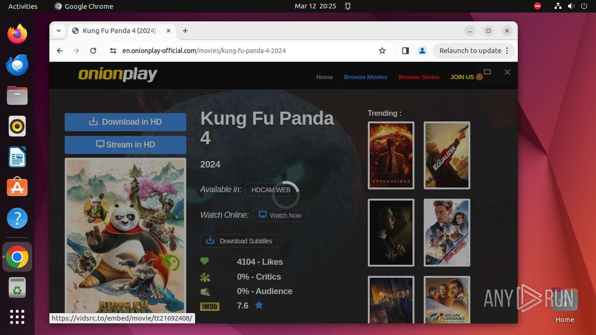The height and width of the screenshot is (335, 596).
Task: Open LibreOffice Writer from the dock
Action: point(17,157)
